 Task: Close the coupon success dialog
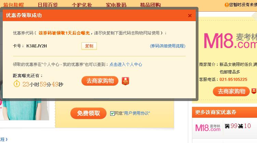[x=190, y=15]
